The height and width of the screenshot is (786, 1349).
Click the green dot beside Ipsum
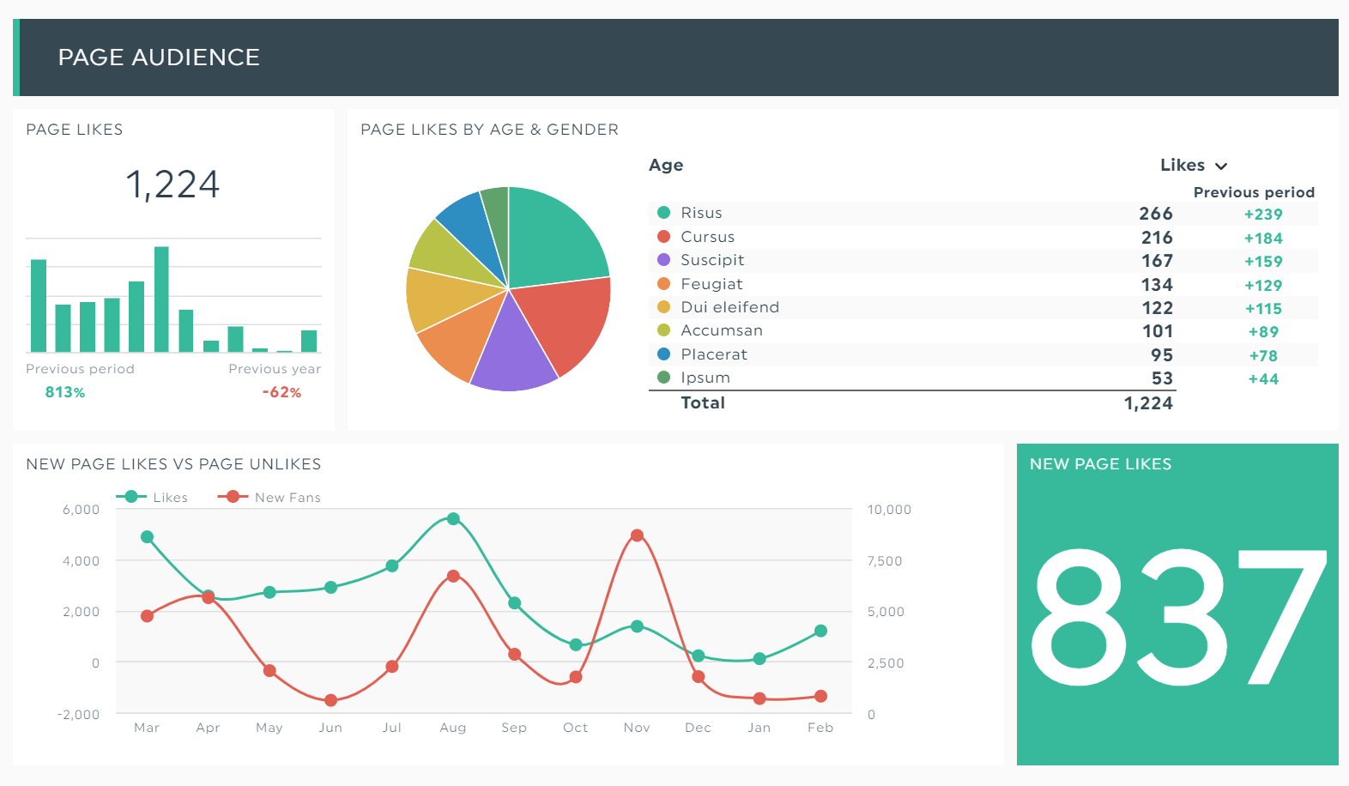click(x=663, y=377)
